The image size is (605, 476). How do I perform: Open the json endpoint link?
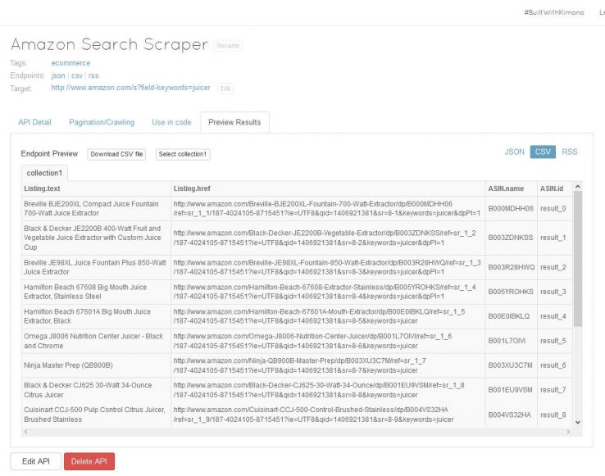57,75
